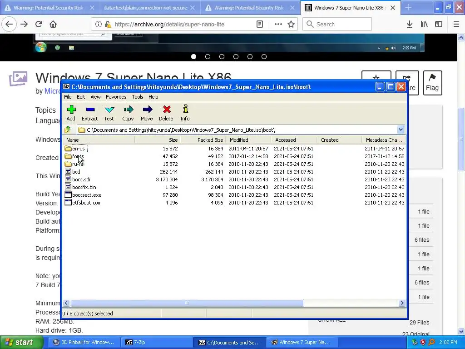Open the Firefox hamburger menu
This screenshot has height=349, width=465.
(x=456, y=25)
